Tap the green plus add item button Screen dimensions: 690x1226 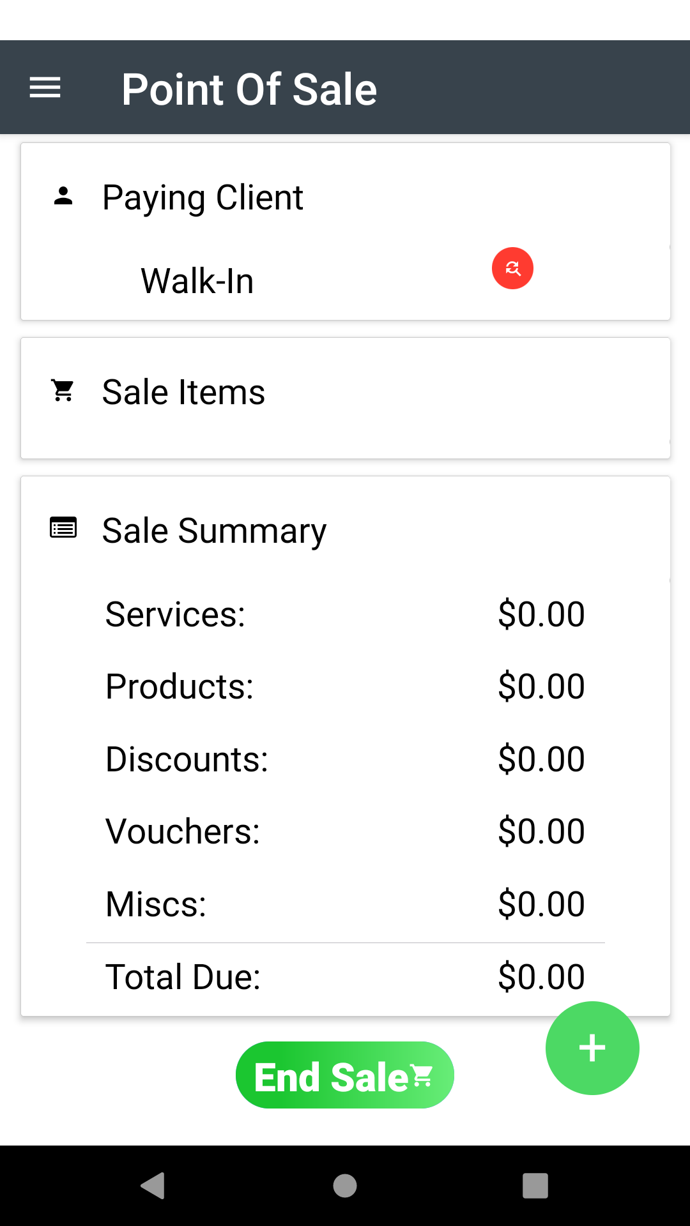click(x=592, y=1048)
